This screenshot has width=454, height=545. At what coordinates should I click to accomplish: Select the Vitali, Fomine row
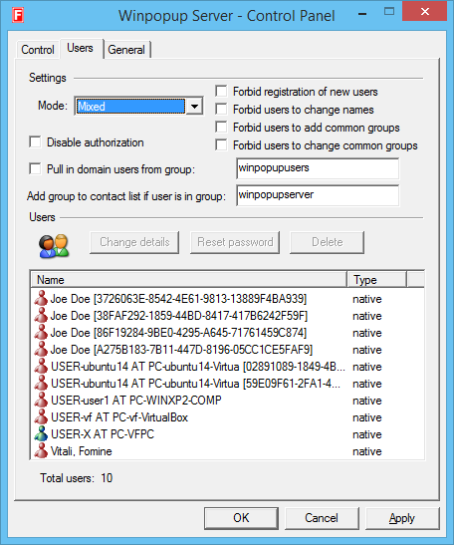228,451
